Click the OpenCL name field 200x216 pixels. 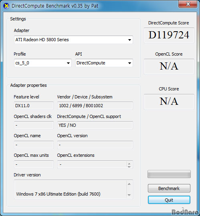point(34,145)
